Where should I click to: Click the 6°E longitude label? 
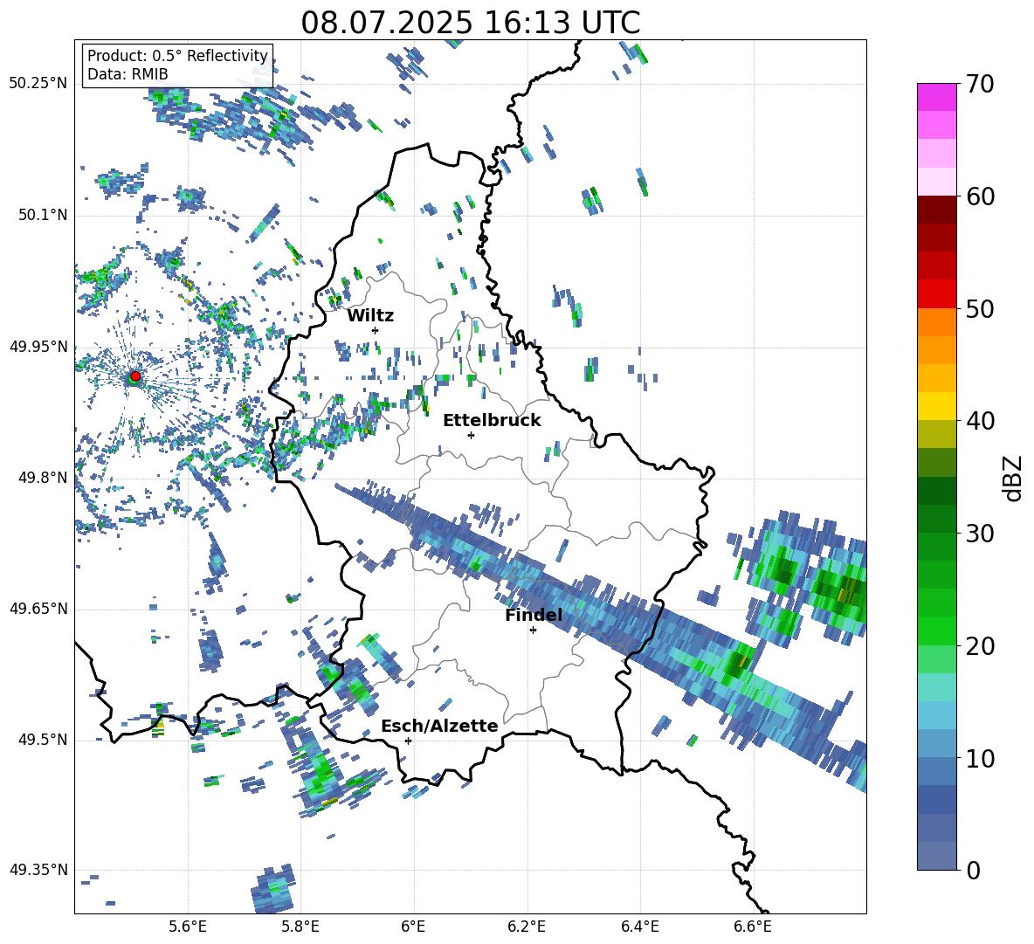pos(413,927)
